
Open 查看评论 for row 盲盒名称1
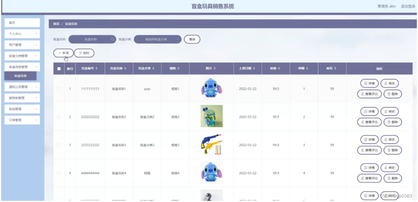[x=369, y=94]
